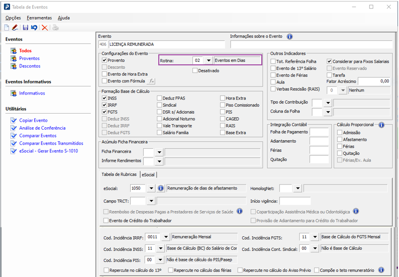Click the red X delete icon
The width and height of the screenshot is (399, 277).
(x=45, y=28)
